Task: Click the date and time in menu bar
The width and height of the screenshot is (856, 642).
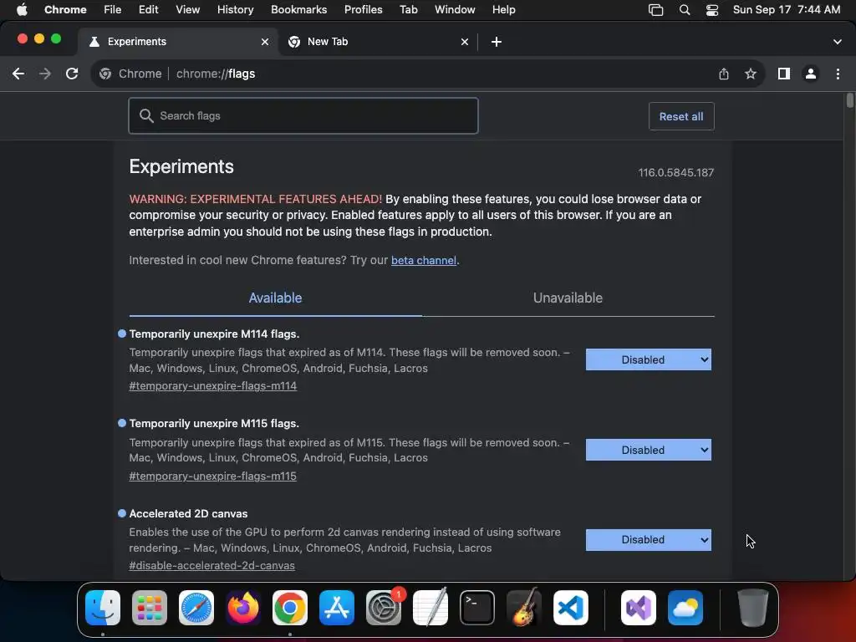Action: point(786,10)
